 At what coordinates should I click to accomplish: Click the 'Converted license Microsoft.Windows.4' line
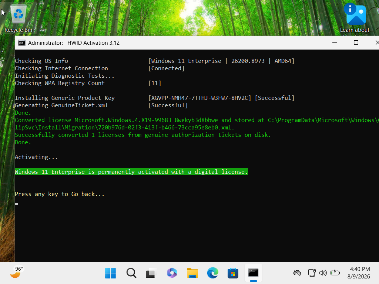pos(197,120)
